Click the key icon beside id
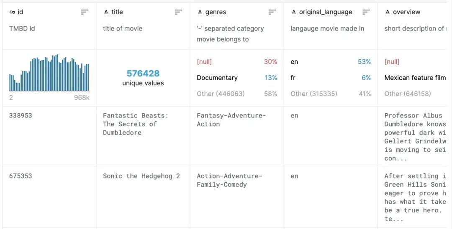Image resolution: width=452 pixels, height=229 pixels. [x=12, y=12]
